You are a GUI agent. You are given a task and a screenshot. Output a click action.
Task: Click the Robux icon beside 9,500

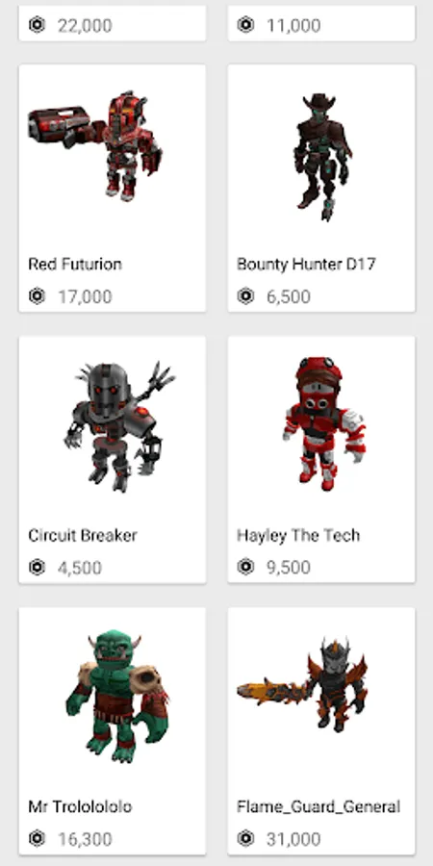click(x=245, y=567)
